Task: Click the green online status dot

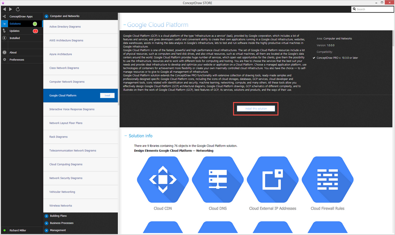Action: (x=4, y=230)
